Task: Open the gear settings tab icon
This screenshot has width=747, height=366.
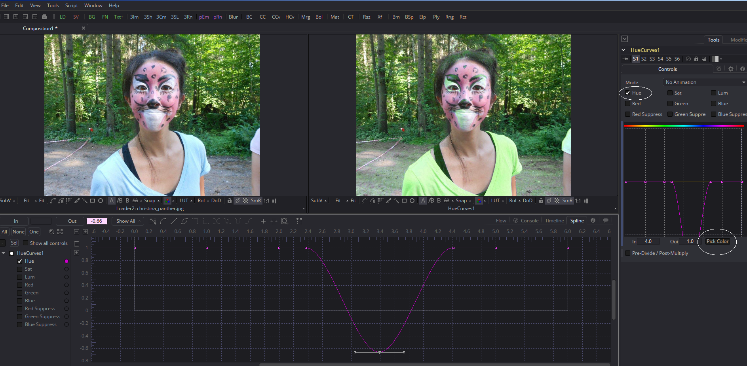Action: click(x=731, y=69)
